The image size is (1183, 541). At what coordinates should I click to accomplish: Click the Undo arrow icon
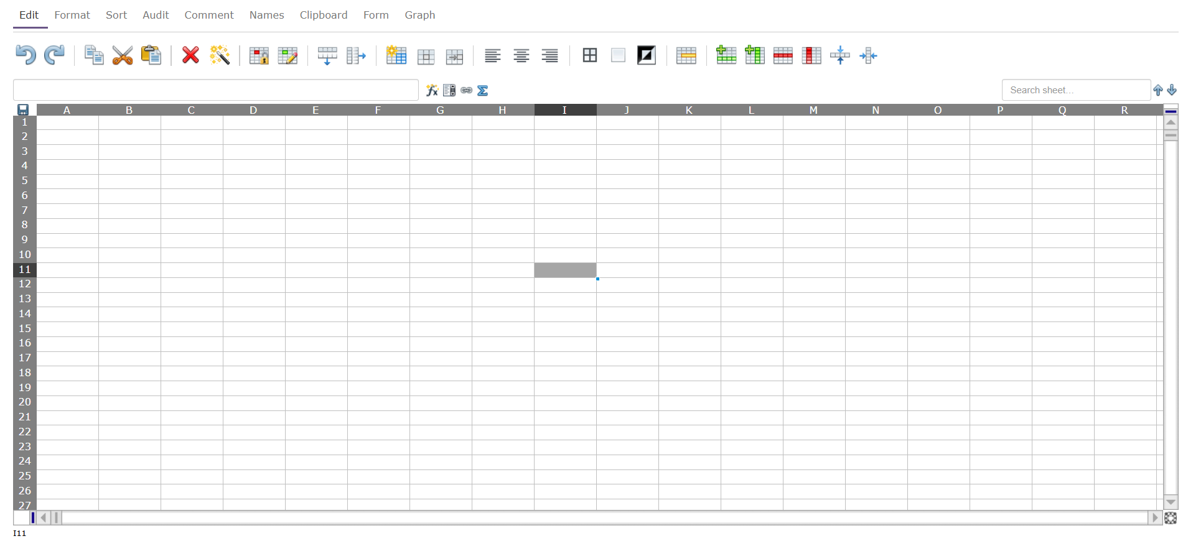click(25, 55)
